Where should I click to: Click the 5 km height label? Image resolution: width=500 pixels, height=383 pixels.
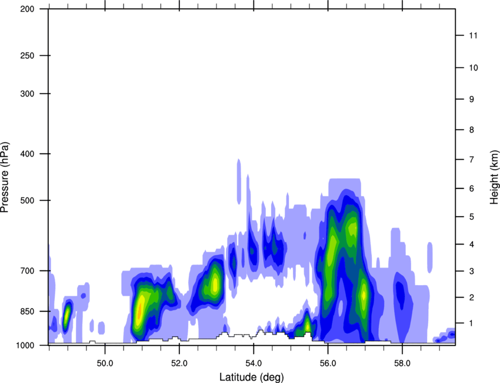click(x=472, y=217)
